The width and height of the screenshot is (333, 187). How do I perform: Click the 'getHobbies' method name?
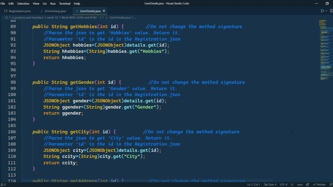click(x=83, y=26)
